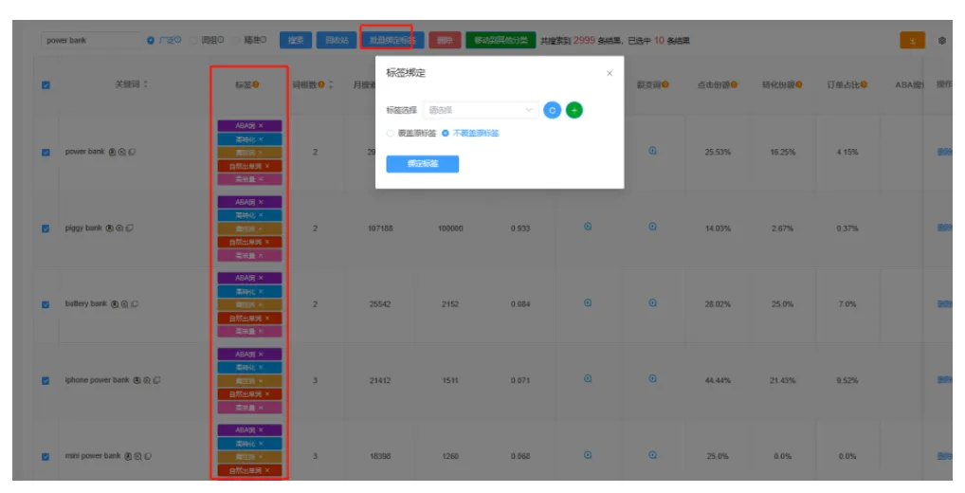Click the purple ABA词 tag in battery bank row
Viewport: 965px width, 493px height.
pyautogui.click(x=249, y=278)
